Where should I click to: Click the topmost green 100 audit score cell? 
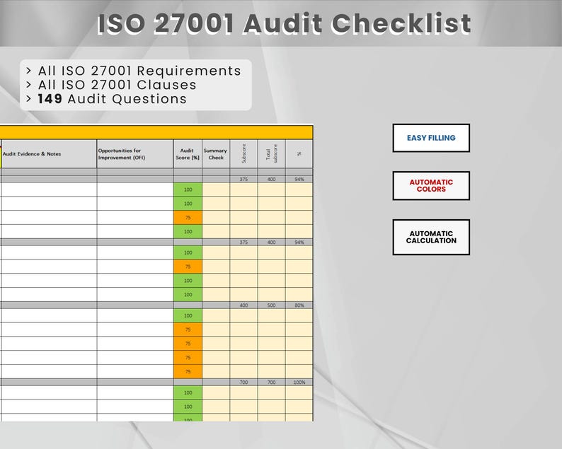[188, 189]
